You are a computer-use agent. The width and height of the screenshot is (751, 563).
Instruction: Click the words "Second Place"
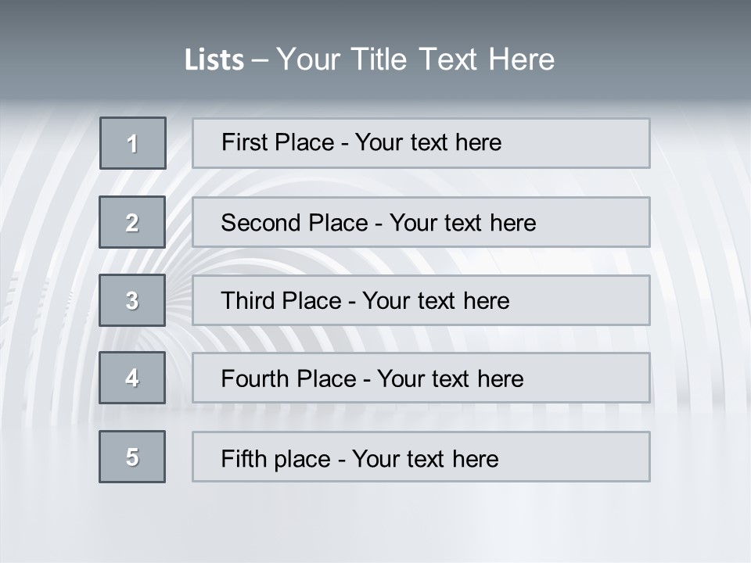click(x=293, y=223)
